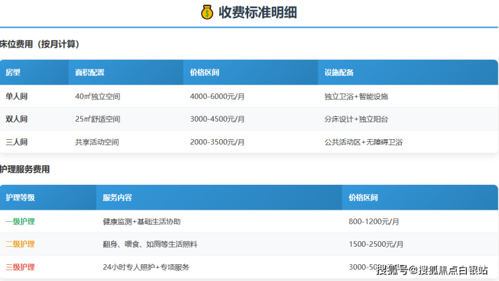Click the 房型 column header
Screen dimensions: 499x281
pyautogui.click(x=13, y=73)
